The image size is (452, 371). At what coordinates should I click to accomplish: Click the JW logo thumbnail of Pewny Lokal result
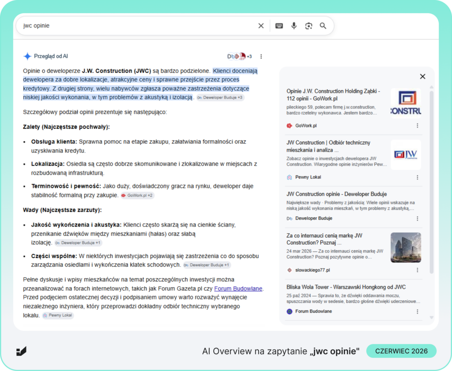[406, 155]
